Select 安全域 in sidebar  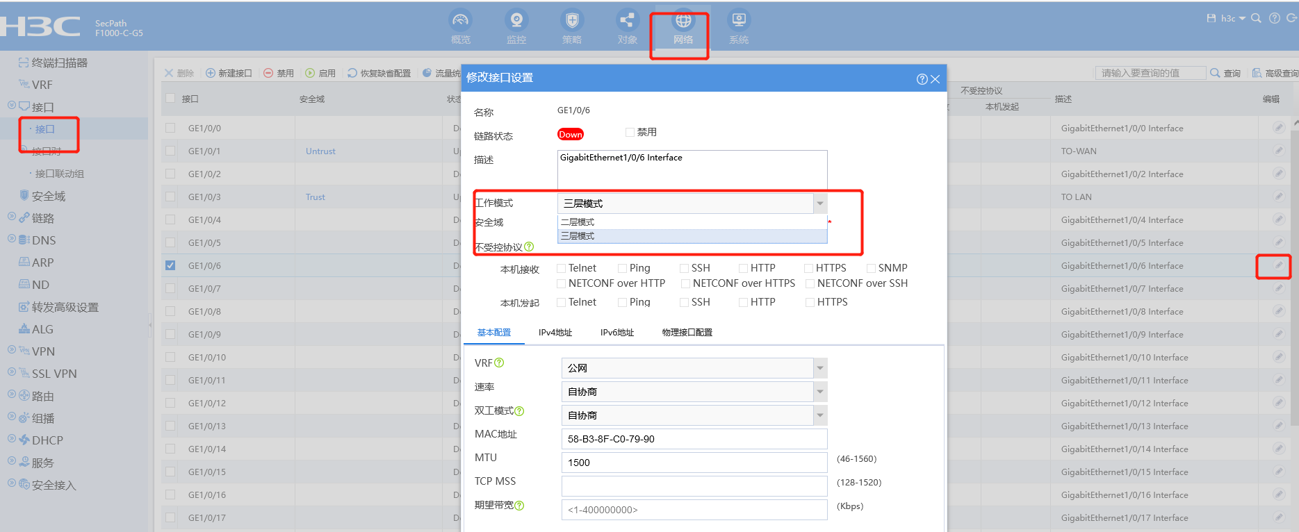49,197
